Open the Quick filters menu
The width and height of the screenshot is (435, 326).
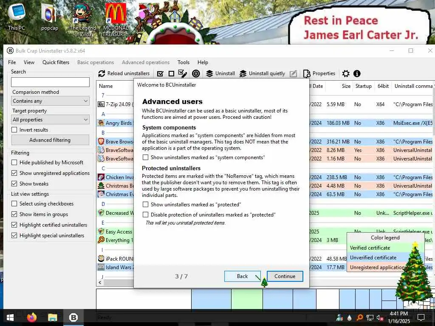[56, 62]
